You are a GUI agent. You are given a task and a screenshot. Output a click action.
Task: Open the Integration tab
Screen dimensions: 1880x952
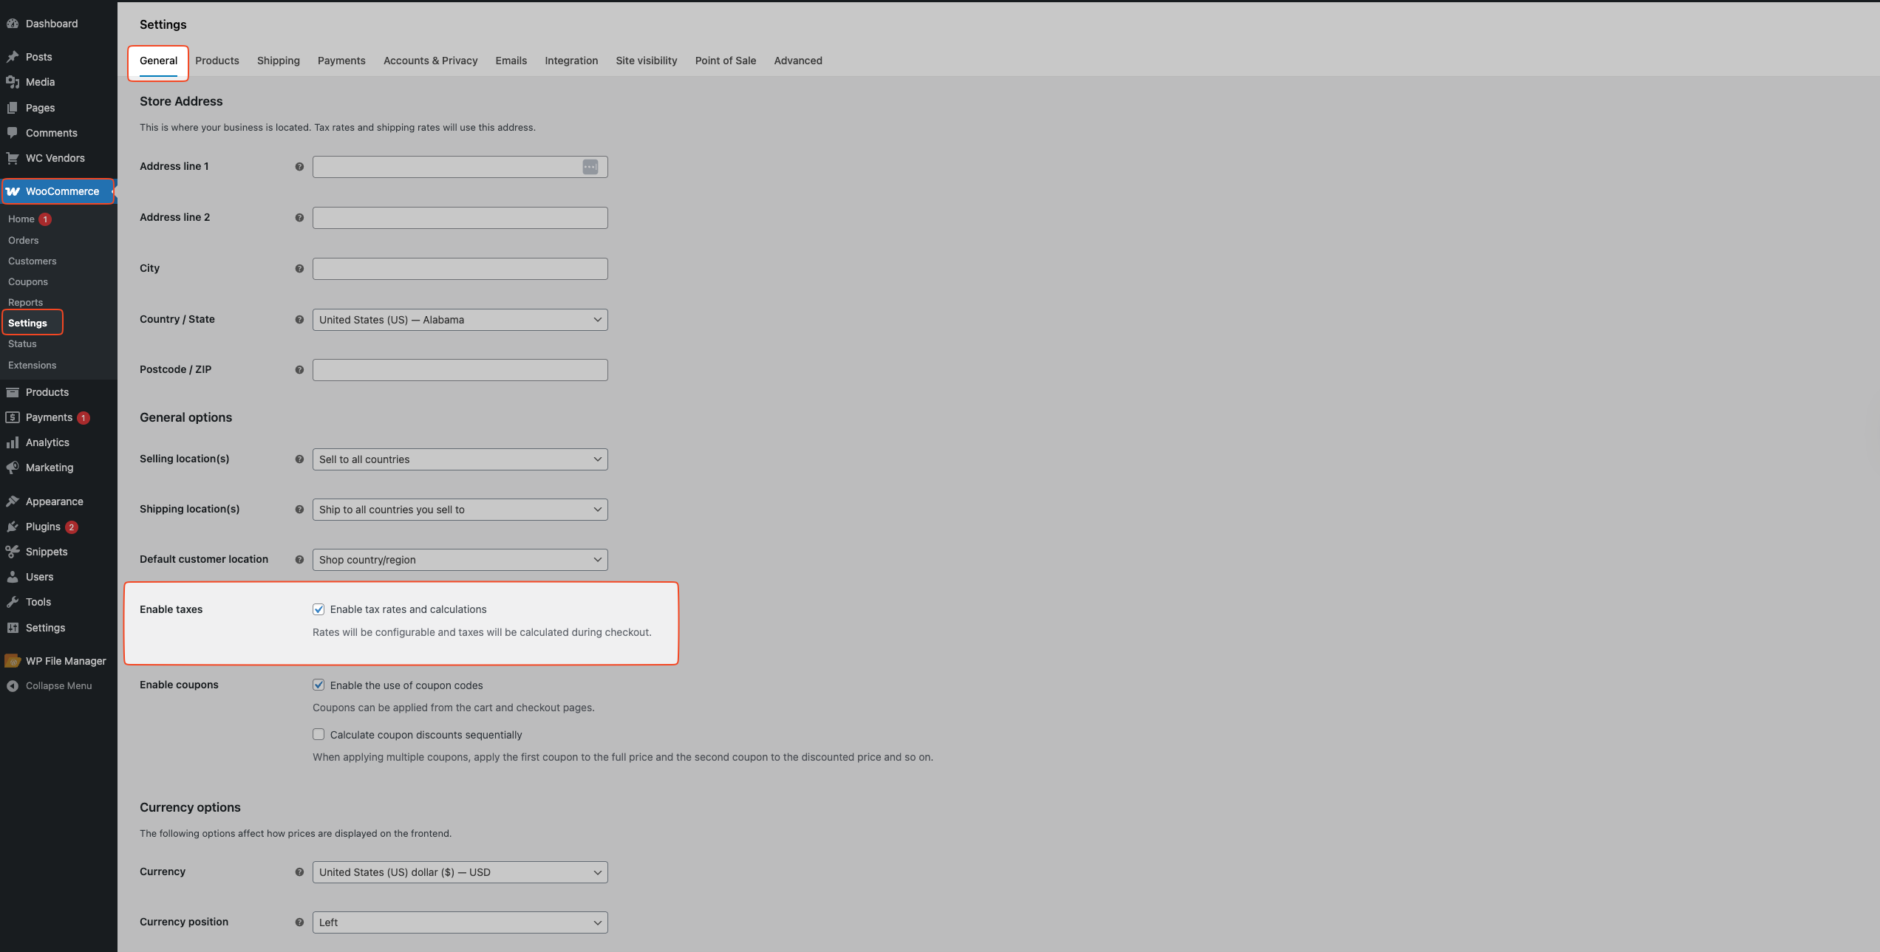tap(571, 61)
